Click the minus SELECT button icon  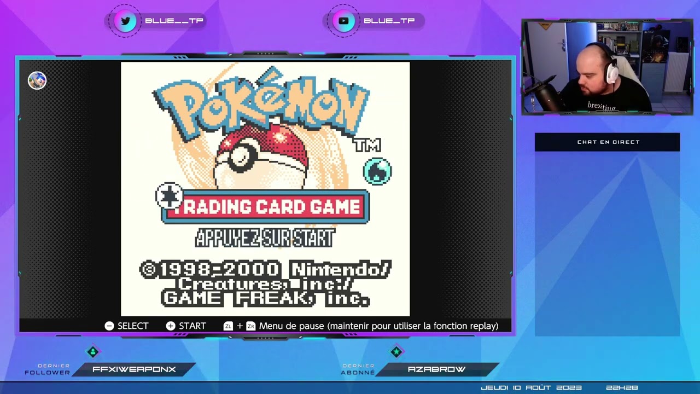pos(109,326)
